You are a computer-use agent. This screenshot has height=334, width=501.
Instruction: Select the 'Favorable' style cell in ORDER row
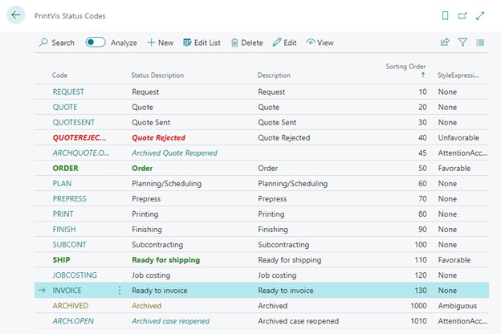coord(454,168)
